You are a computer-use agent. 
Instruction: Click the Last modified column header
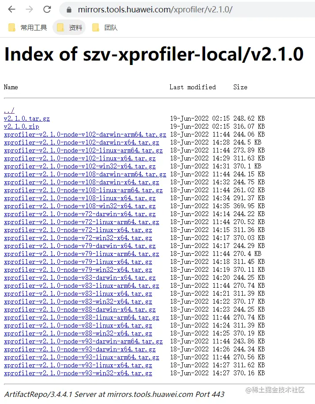[193, 87]
